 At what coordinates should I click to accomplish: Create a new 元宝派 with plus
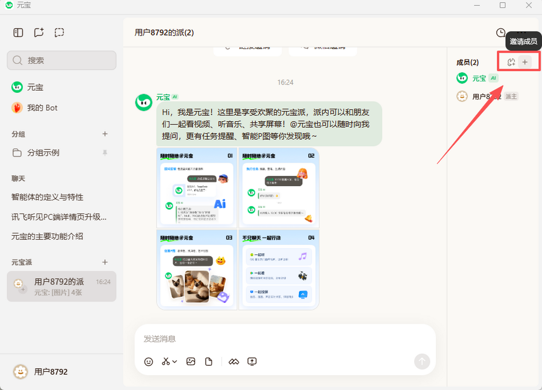105,262
